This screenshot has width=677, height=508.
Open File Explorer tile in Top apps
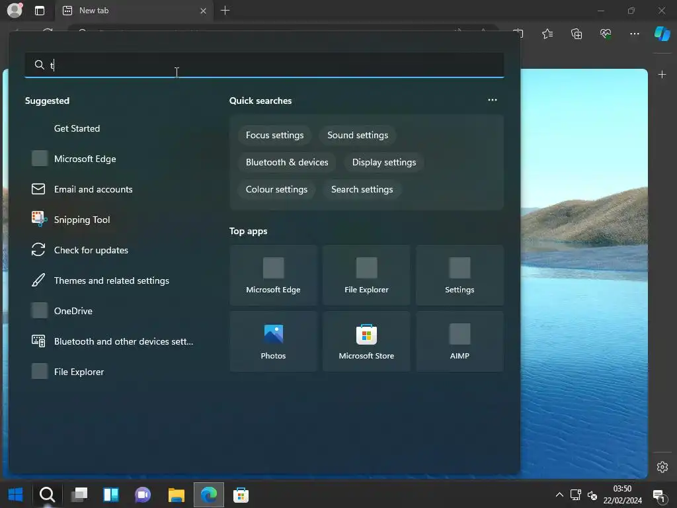click(x=366, y=275)
